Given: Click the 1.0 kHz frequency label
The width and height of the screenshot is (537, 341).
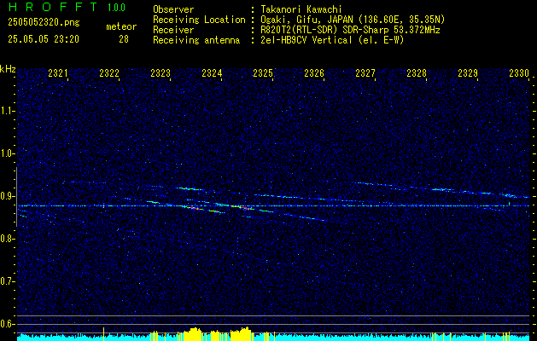Looking at the screenshot, I should (8, 154).
